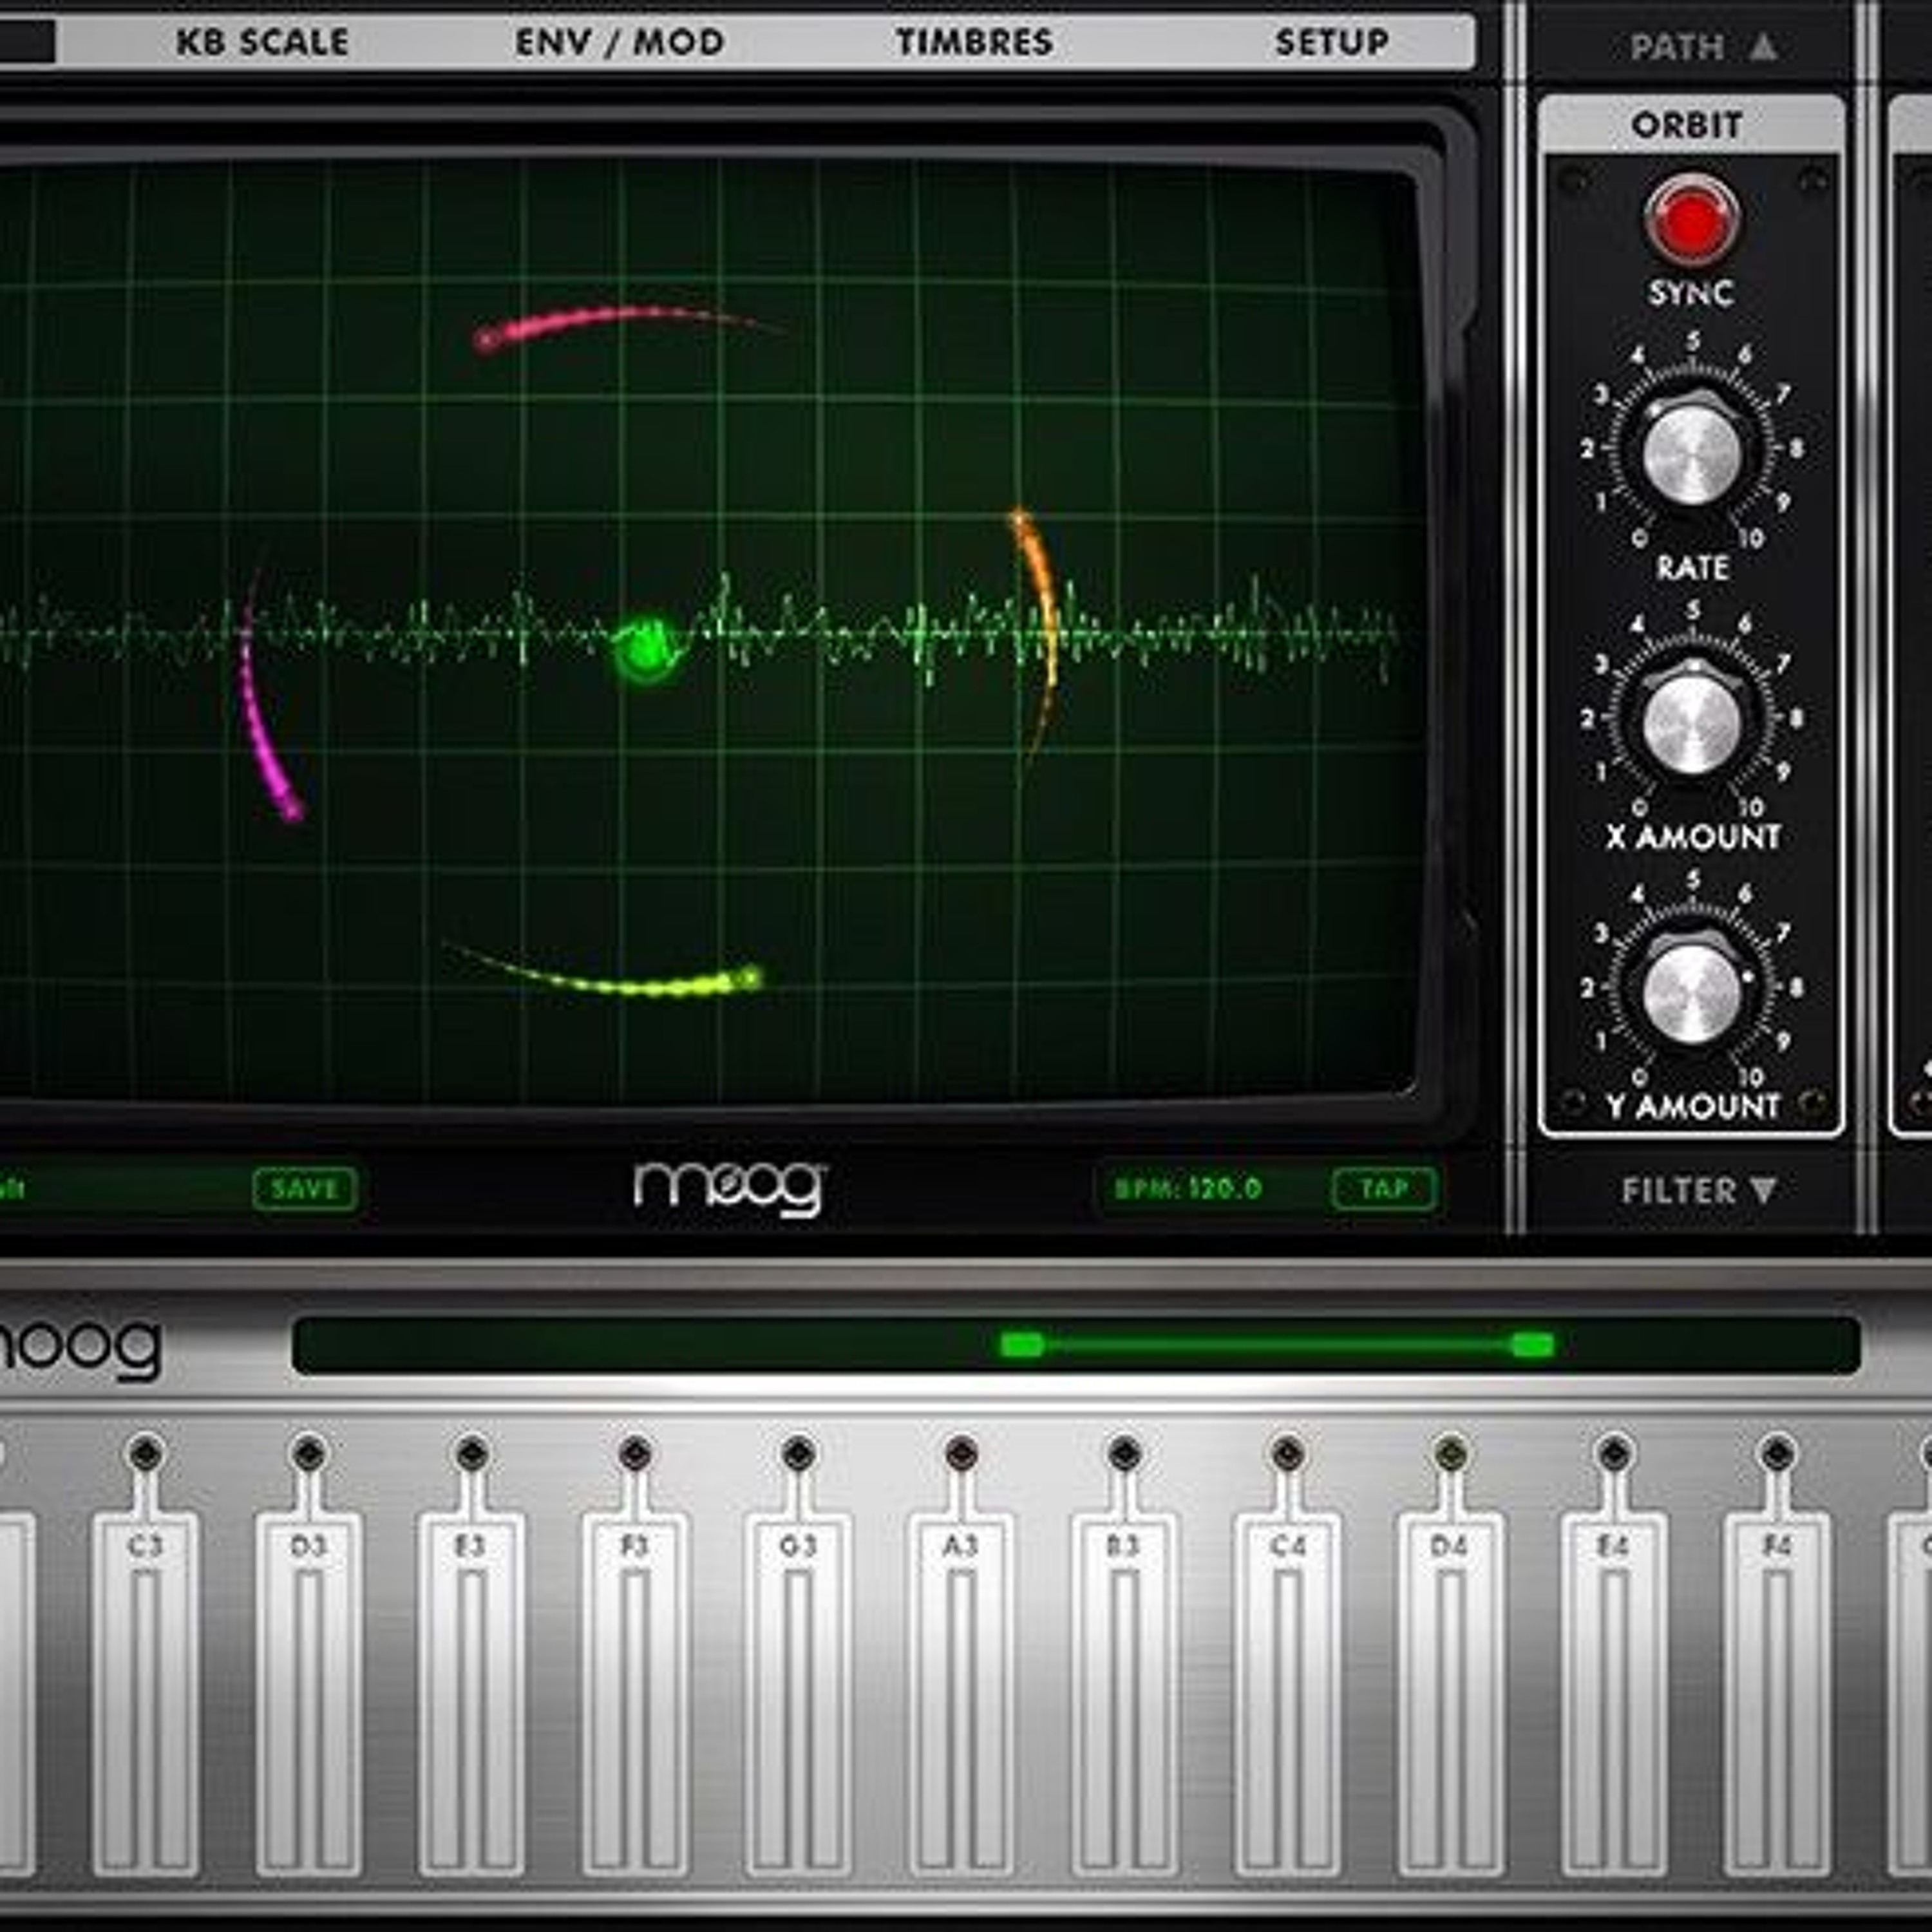The image size is (1932, 1932).
Task: Toggle the pin above the C3 key
Action: pos(145,1451)
